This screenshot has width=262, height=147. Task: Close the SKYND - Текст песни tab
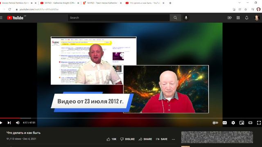click(121, 3)
